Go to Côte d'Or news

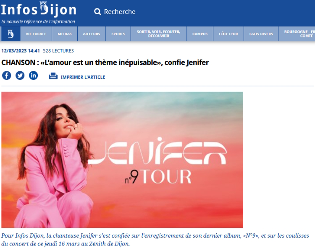228,34
